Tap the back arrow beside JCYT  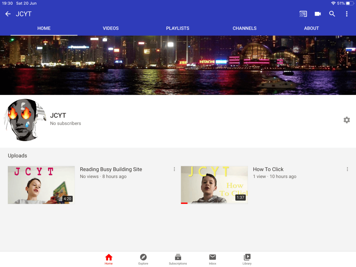pos(8,14)
